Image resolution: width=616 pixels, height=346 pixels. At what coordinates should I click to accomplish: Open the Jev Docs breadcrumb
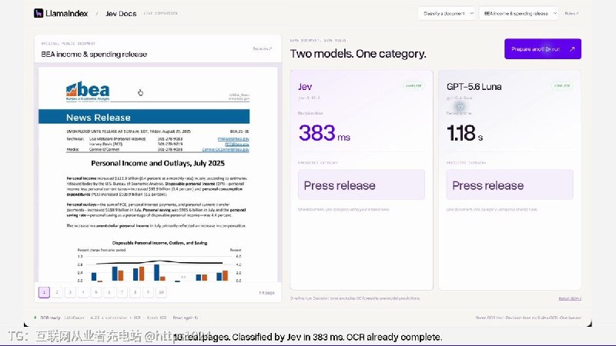tap(121, 14)
